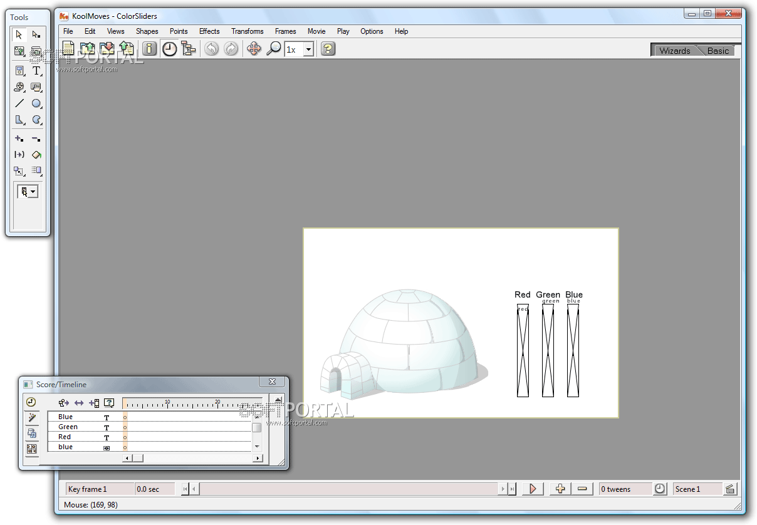Toggle the hierarchy tree view button

(189, 49)
